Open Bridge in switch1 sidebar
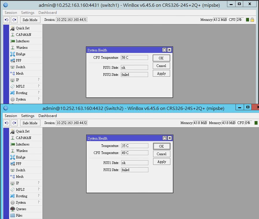This screenshot has width=259, height=219. (26, 54)
